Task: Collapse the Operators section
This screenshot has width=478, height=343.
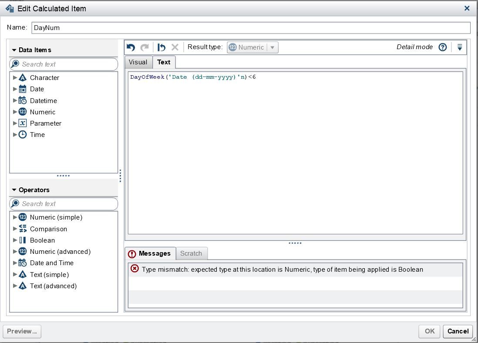Action: pos(14,190)
